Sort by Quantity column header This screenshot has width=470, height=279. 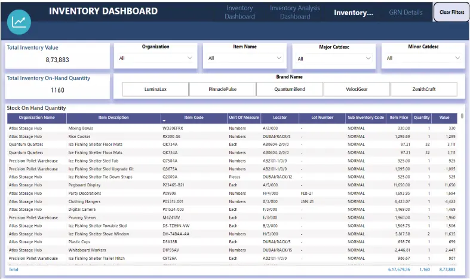click(422, 118)
